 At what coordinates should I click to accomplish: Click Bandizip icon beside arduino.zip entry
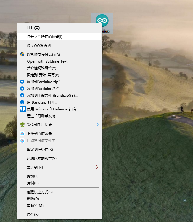(x=22, y=82)
